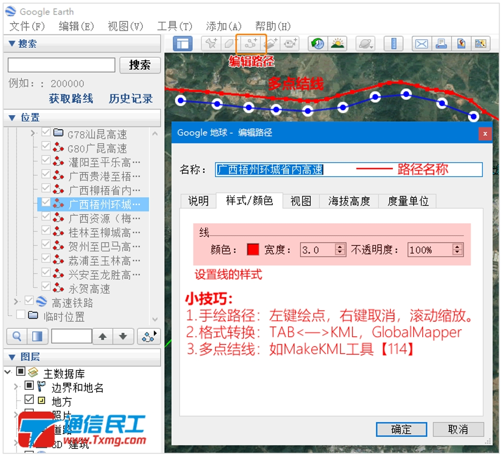This screenshot has width=502, height=456.
Task: Select the ruler measurement tool
Action: point(393,43)
